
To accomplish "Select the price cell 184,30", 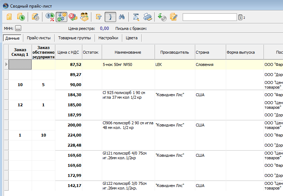I will [69, 95].
